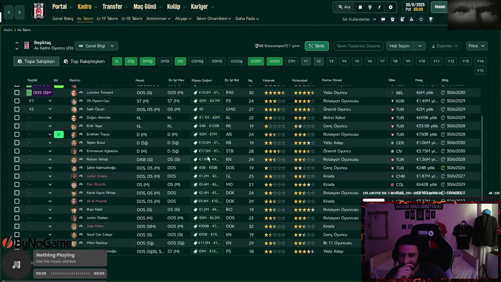Click the market value tag icon for Emmanuel Agbadou

coord(195,151)
